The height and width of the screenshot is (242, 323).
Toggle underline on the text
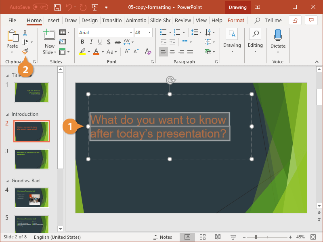point(99,42)
